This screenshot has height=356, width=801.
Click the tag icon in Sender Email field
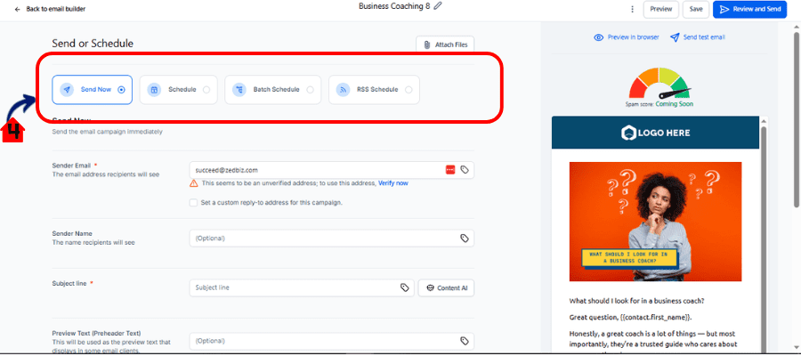tap(464, 169)
